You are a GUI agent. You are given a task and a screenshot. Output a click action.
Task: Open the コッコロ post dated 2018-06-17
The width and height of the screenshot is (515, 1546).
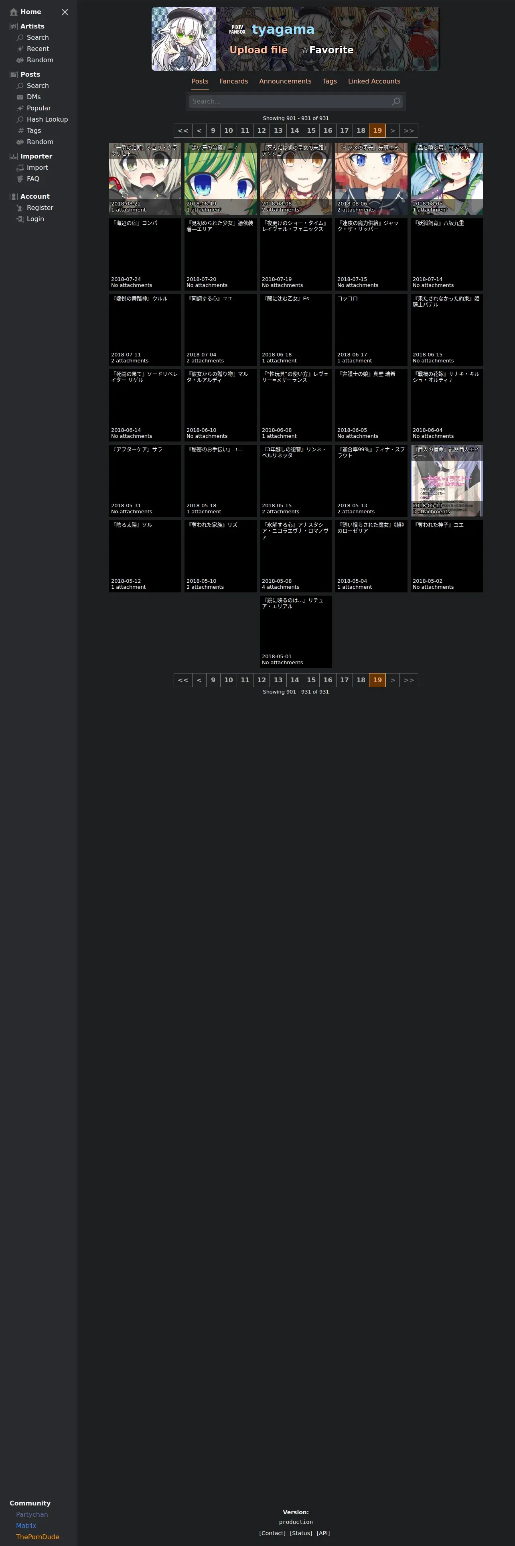(371, 330)
